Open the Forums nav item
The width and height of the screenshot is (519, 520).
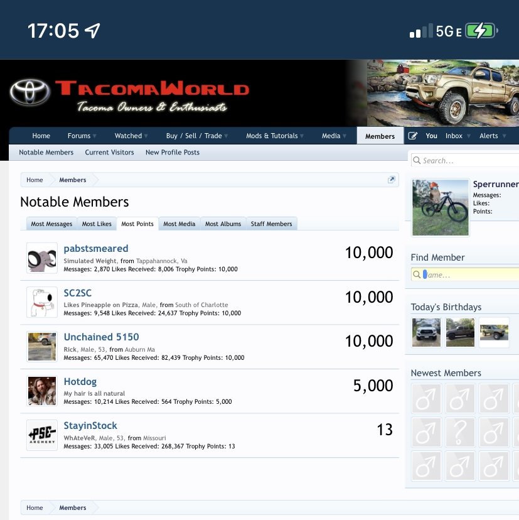[79, 136]
